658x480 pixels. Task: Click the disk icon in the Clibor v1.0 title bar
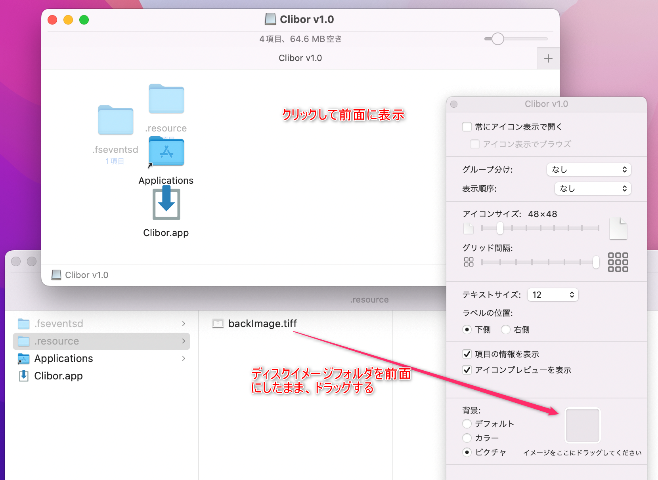pyautogui.click(x=270, y=19)
